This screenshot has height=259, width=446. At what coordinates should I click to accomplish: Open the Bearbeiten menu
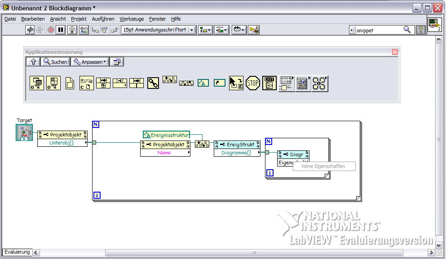(x=33, y=19)
